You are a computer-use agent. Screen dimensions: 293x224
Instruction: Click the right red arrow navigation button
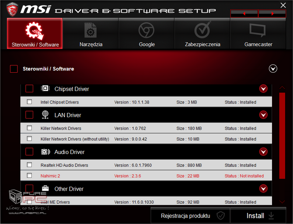[x=272, y=14]
